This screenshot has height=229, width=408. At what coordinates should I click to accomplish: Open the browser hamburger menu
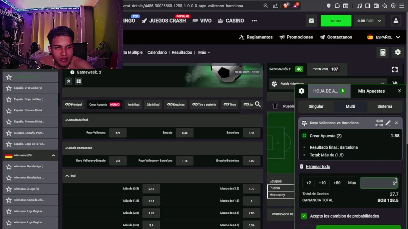point(402,6)
